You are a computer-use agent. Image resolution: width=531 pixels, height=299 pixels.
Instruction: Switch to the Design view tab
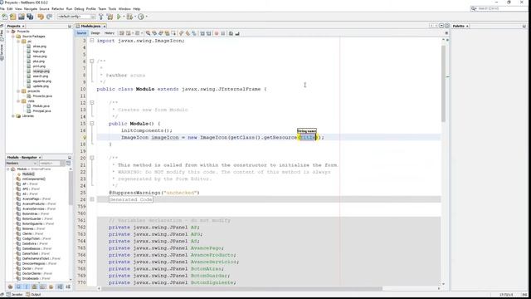(x=95, y=33)
